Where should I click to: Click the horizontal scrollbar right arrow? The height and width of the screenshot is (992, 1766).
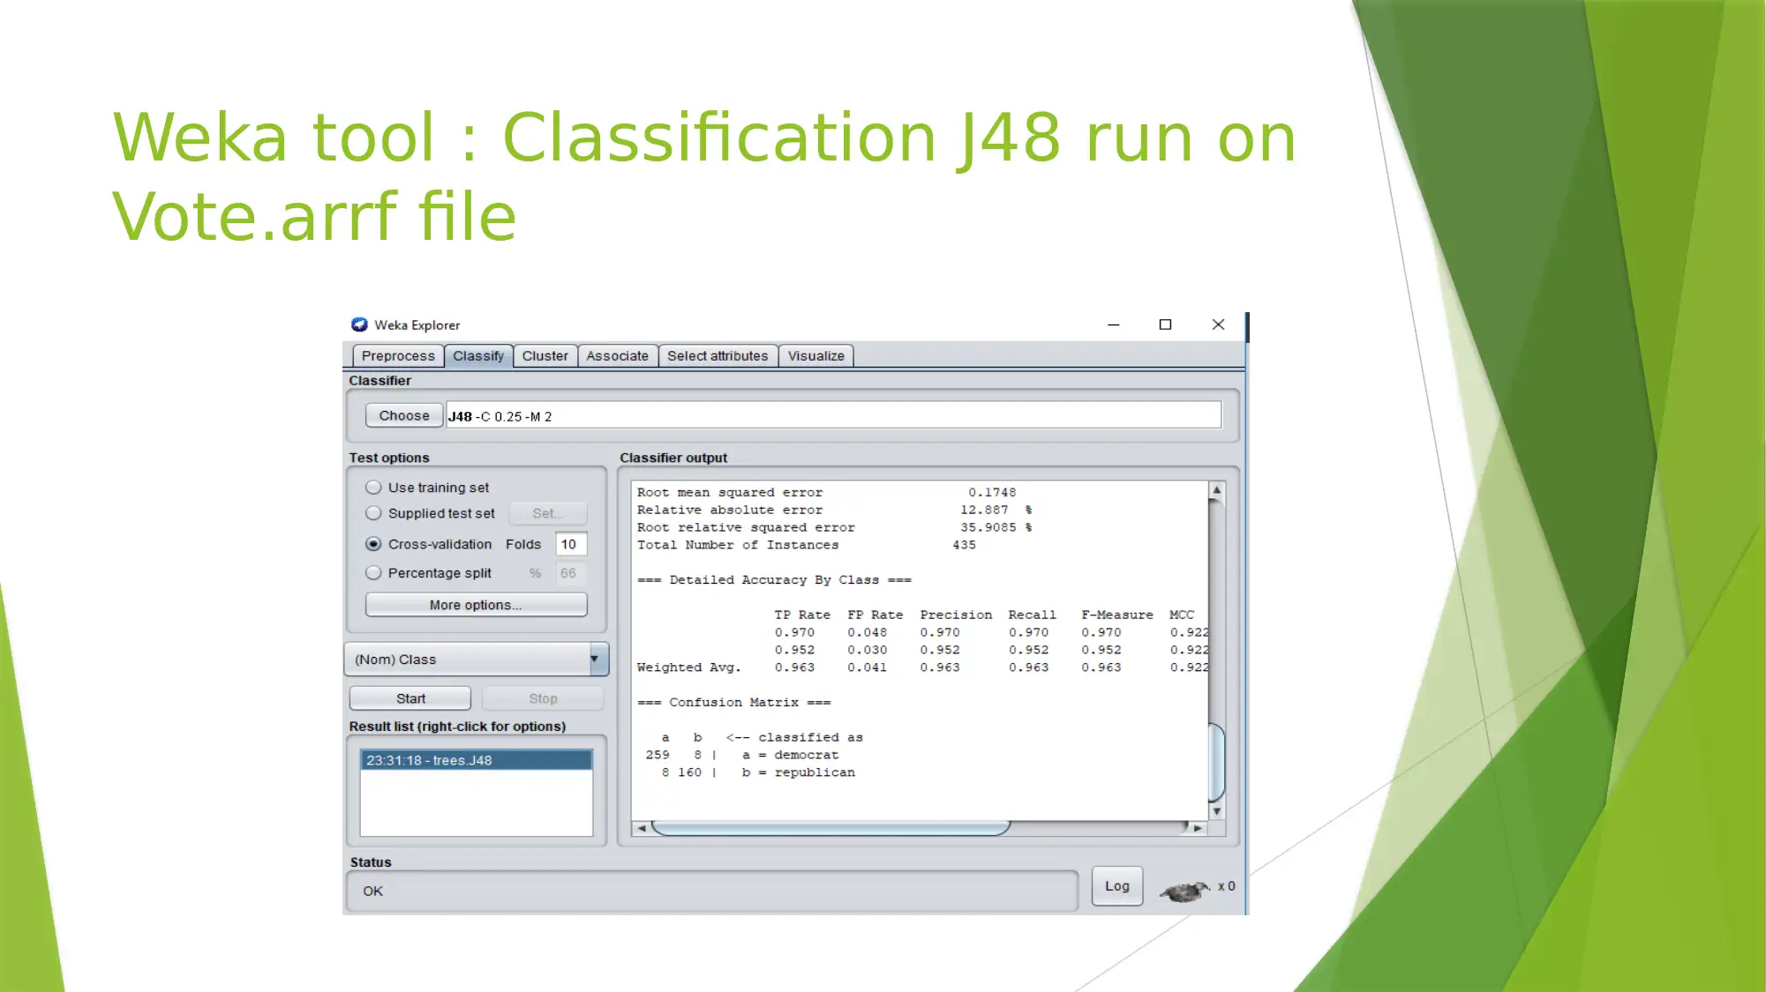(1198, 828)
